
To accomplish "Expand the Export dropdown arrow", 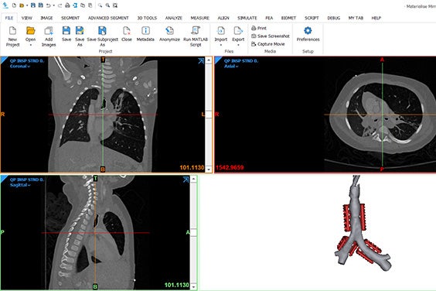I will (x=238, y=45).
